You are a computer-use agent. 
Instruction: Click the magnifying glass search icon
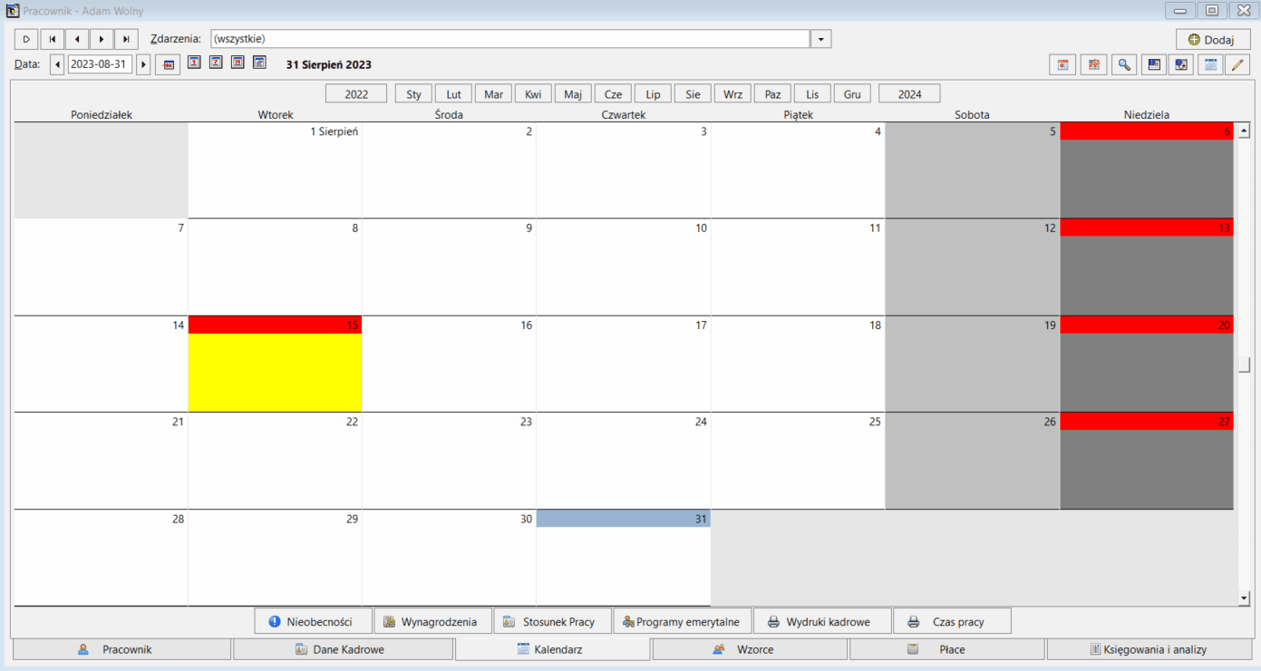coord(1123,64)
